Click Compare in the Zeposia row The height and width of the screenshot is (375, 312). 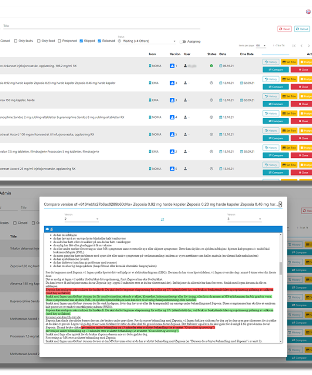pyautogui.click(x=276, y=87)
